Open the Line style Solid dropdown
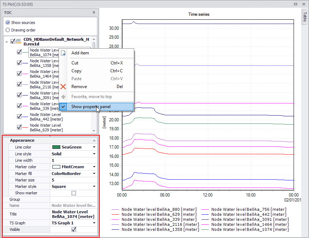Viewport: 309px width, 238px height. pos(94,154)
